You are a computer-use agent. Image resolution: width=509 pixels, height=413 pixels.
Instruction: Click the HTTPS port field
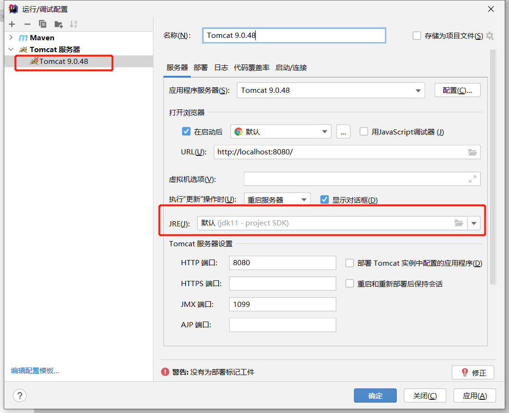282,283
